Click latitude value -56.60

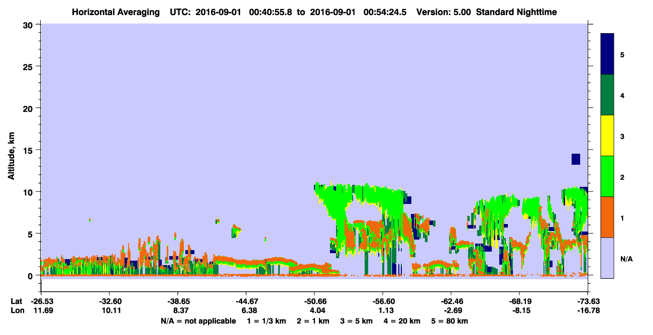(x=383, y=301)
